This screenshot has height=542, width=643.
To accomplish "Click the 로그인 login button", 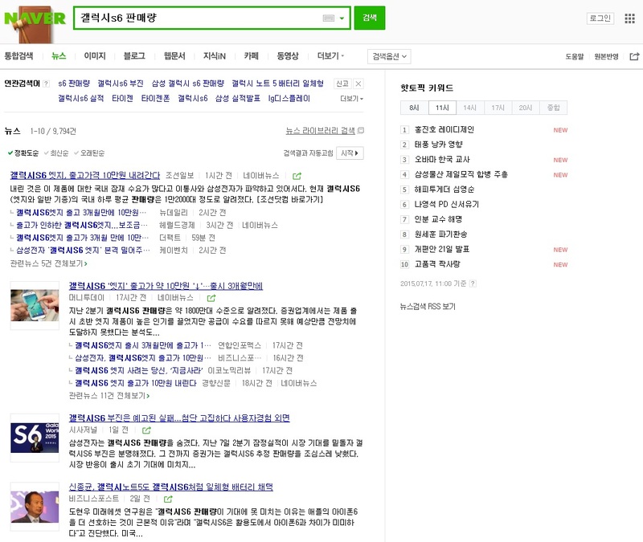I will click(x=600, y=18).
